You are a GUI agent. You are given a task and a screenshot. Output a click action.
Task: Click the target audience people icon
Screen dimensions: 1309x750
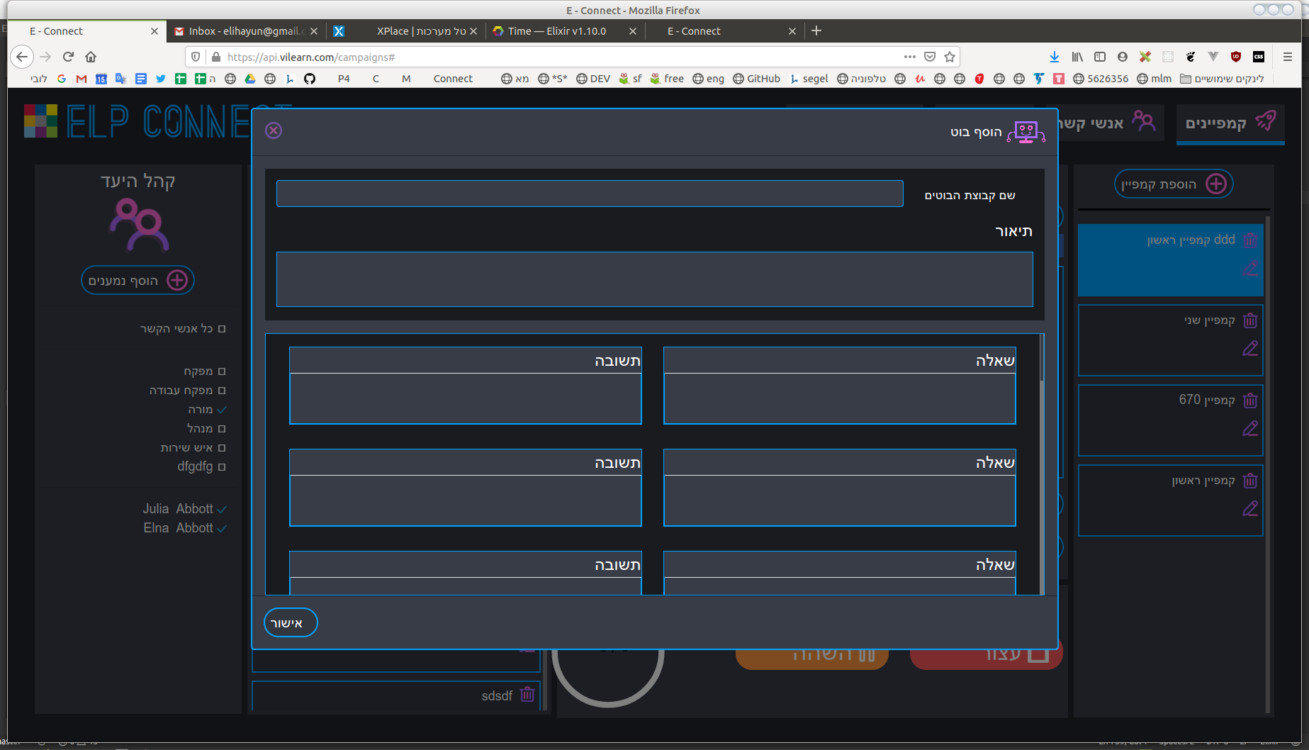(x=139, y=225)
